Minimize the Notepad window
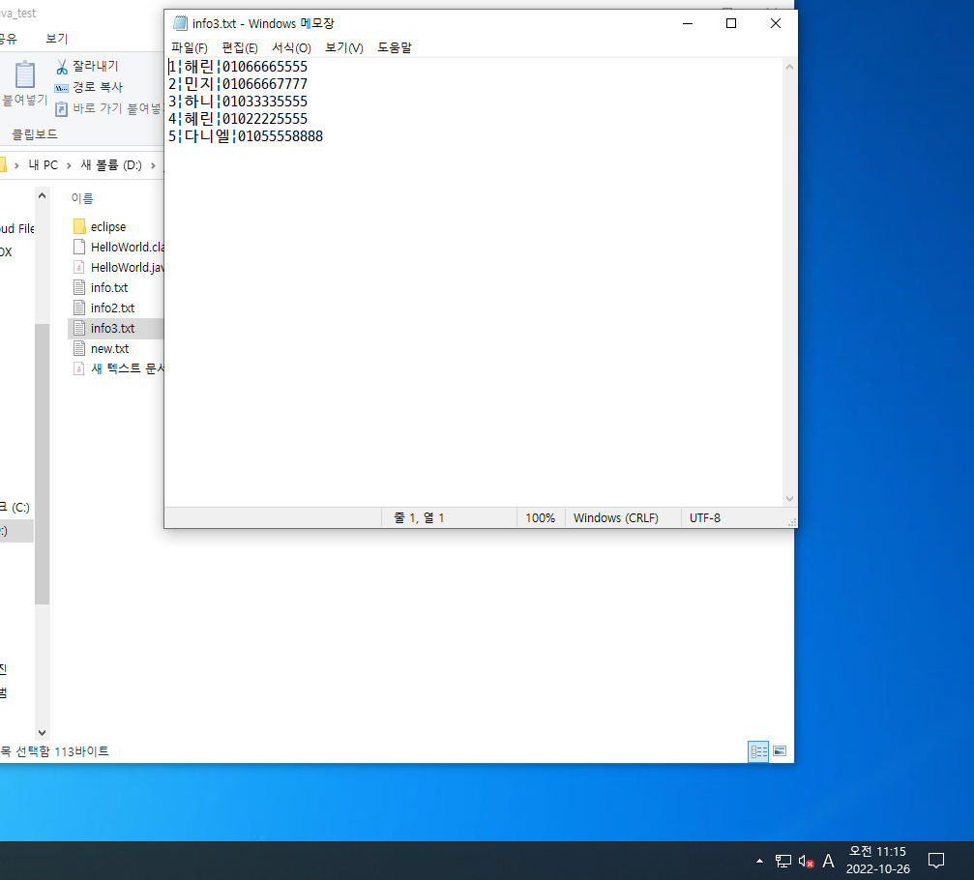This screenshot has height=880, width=974. [688, 23]
